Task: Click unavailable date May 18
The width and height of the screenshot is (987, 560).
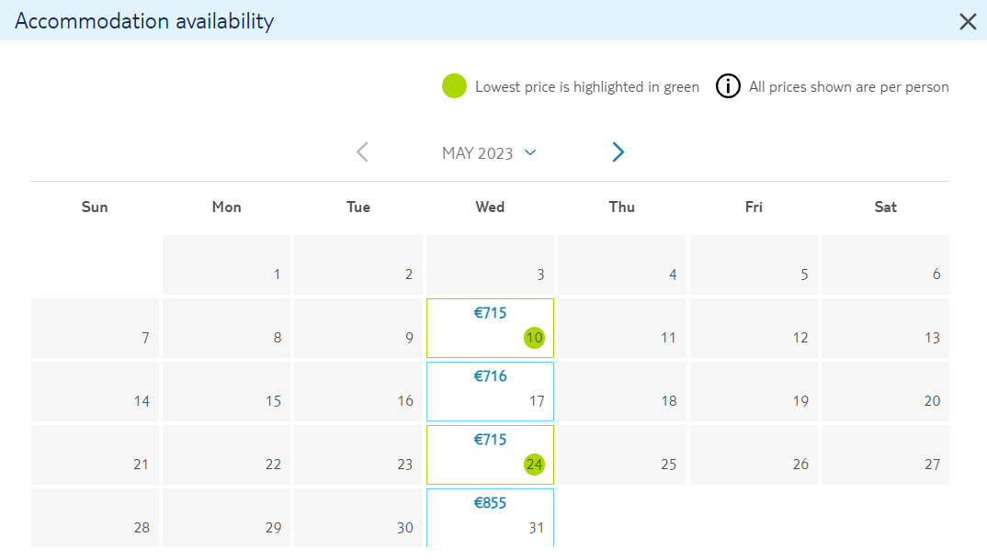Action: pyautogui.click(x=622, y=392)
